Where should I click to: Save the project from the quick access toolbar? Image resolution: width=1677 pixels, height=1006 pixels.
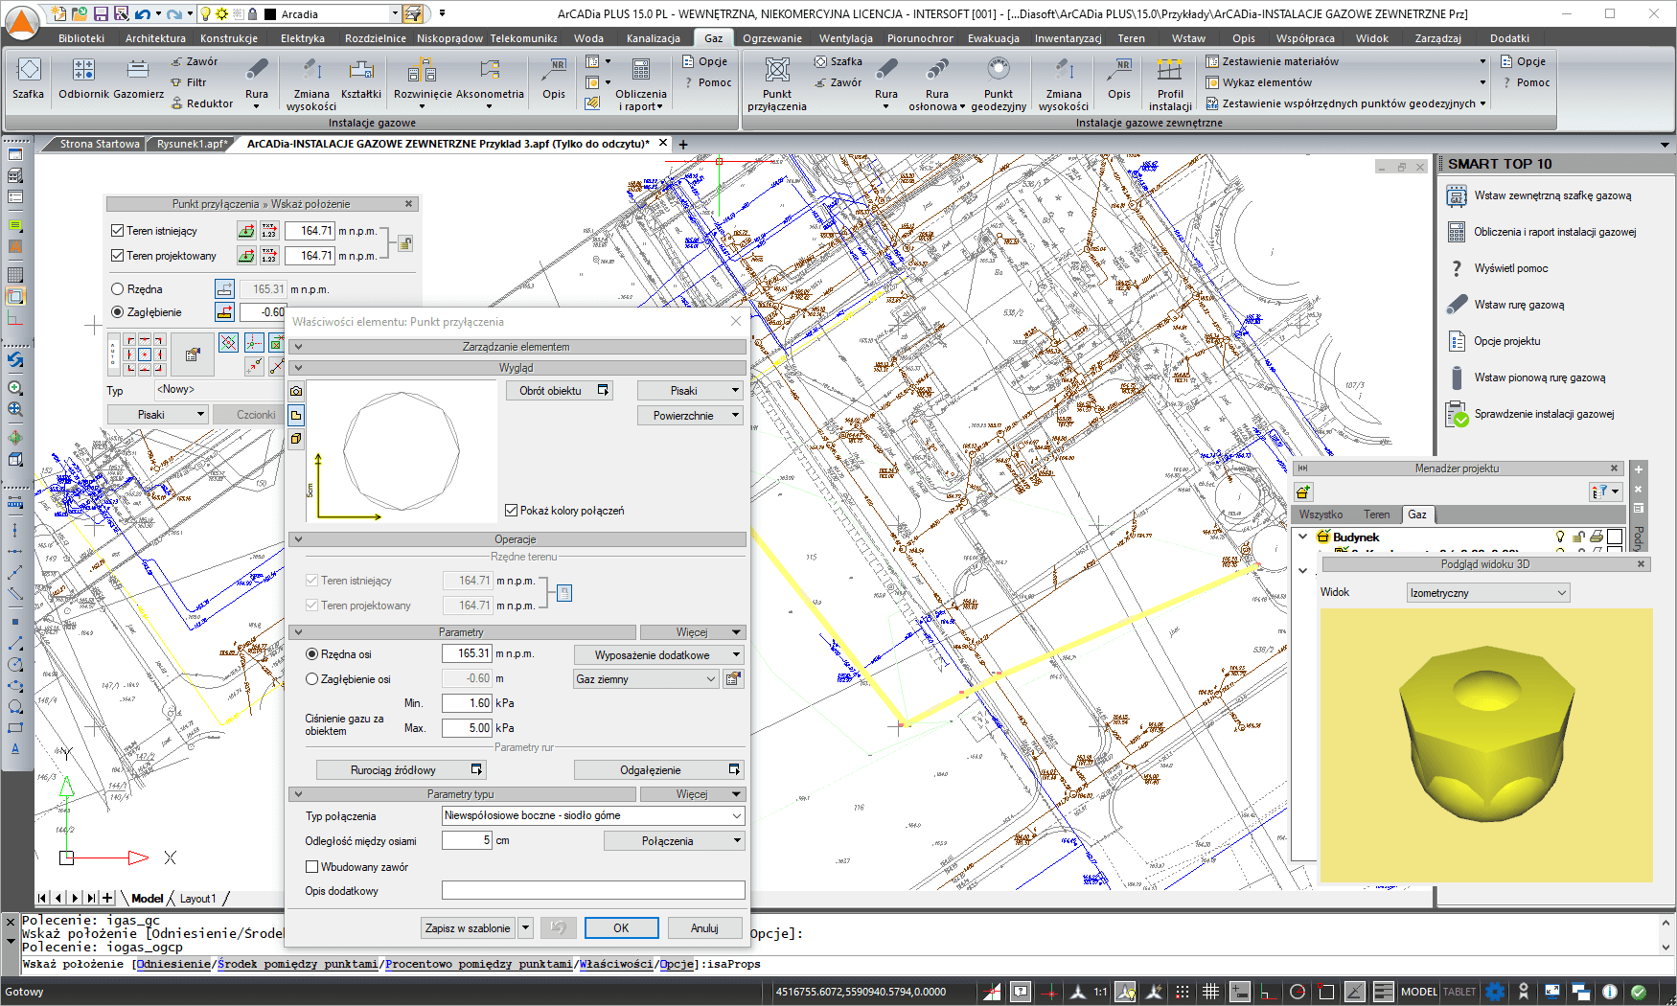[x=101, y=13]
